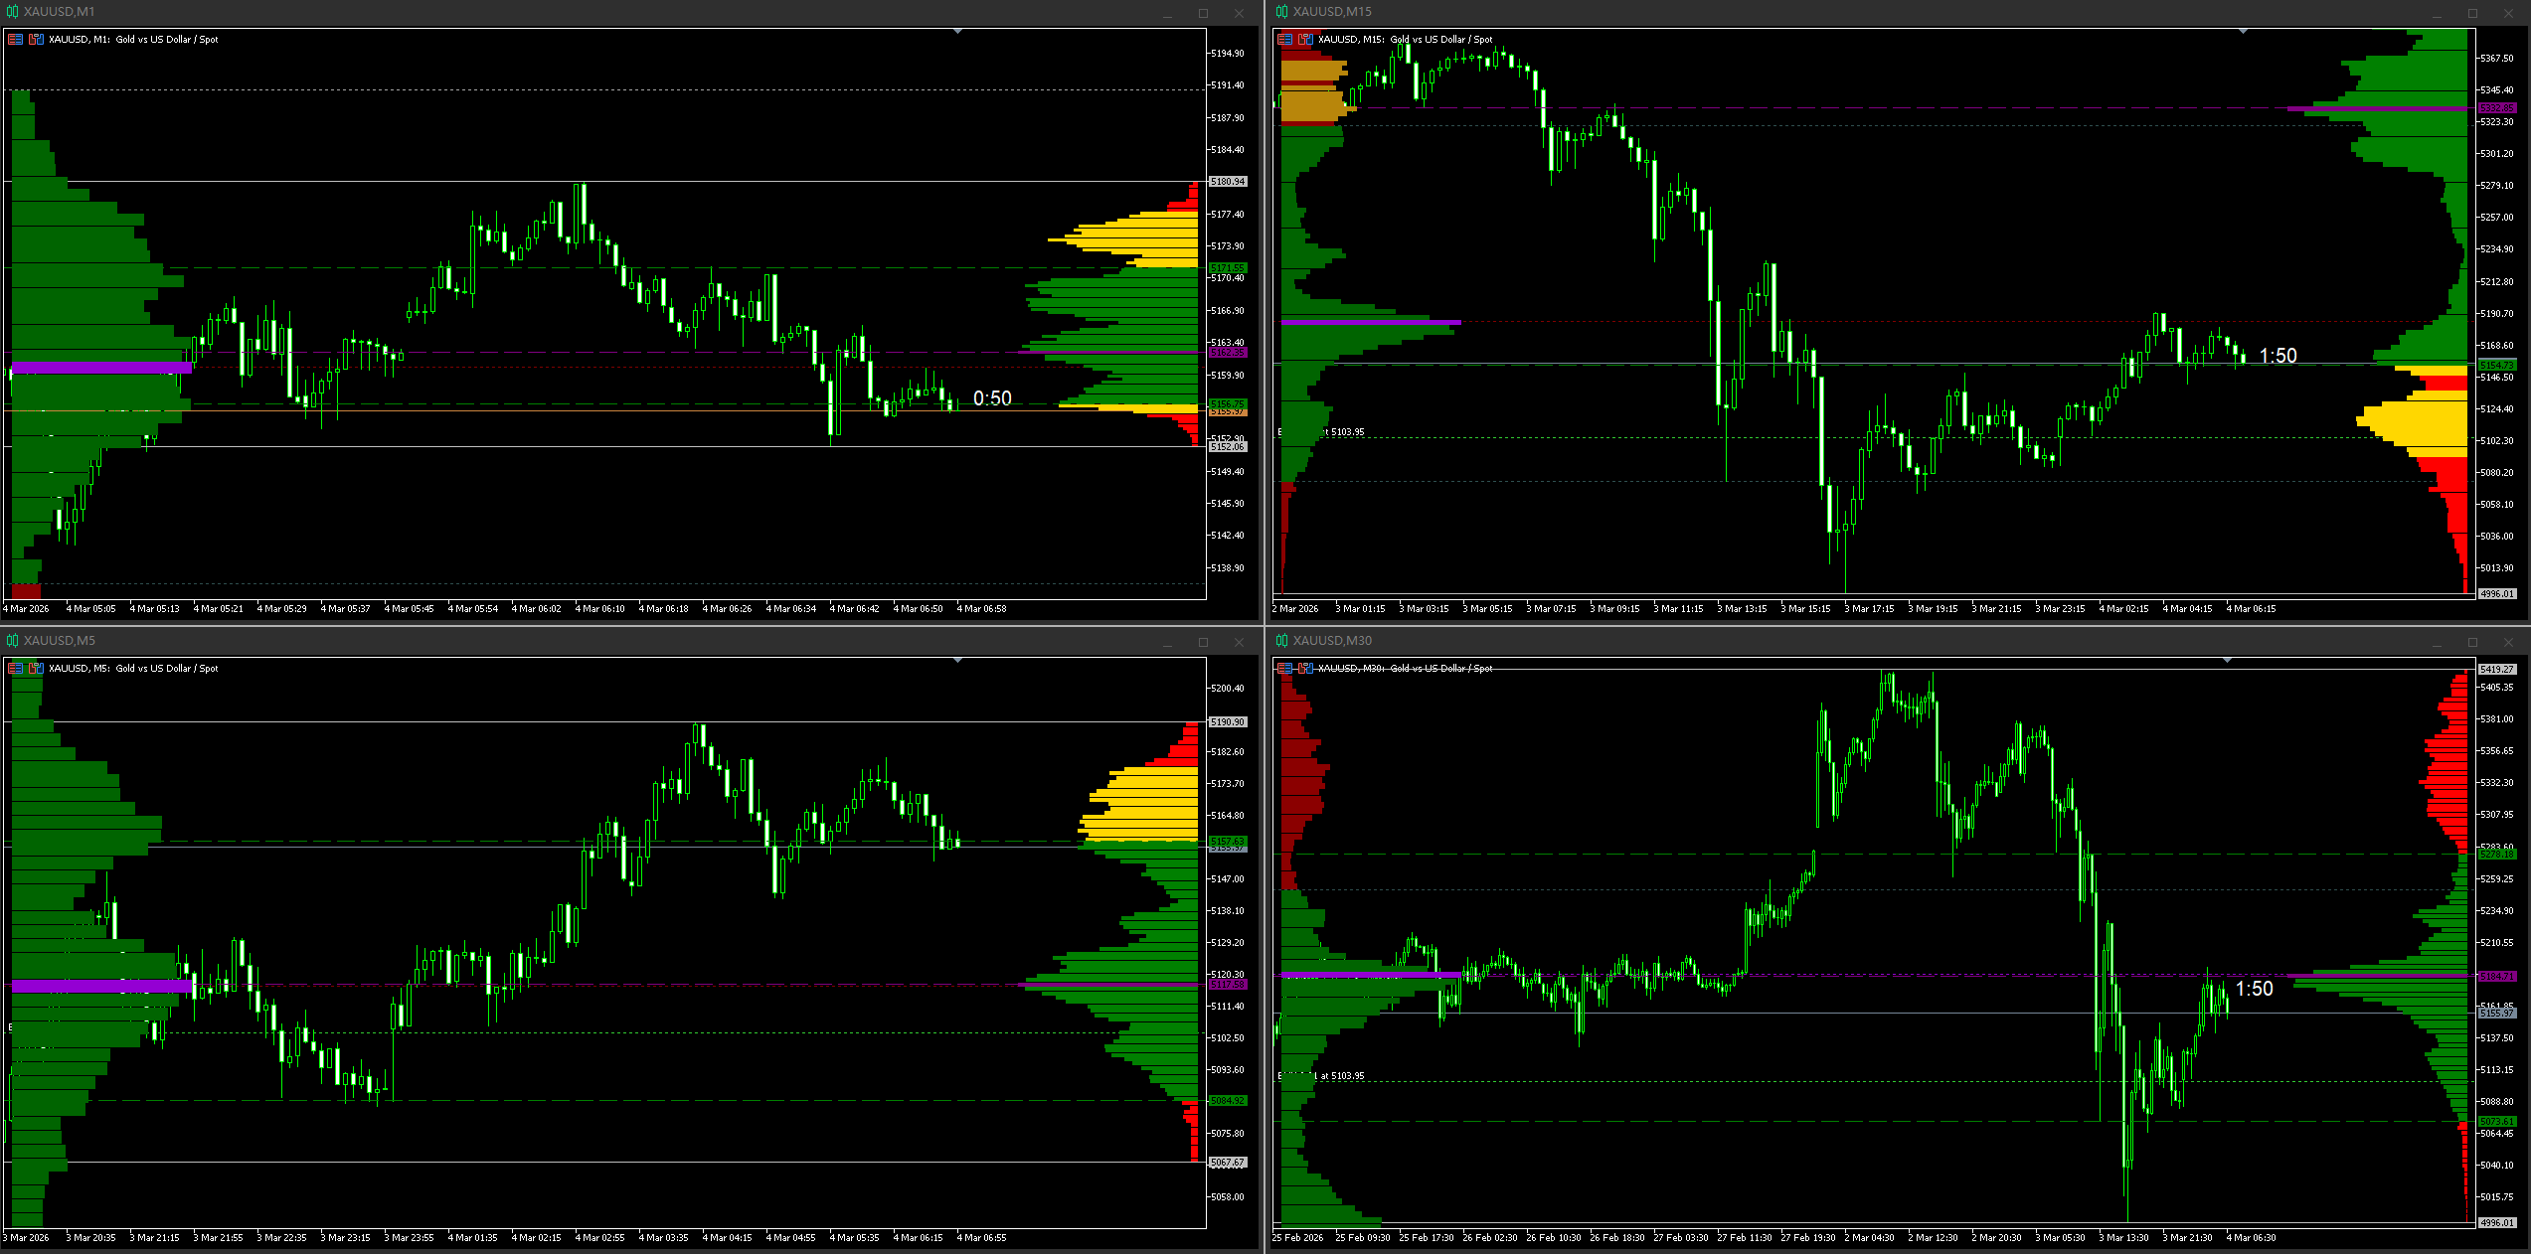Viewport: 2531px width, 1254px height.
Task: Click candlestick icon in XAUUSD,M15 title bar
Action: [x=1281, y=12]
